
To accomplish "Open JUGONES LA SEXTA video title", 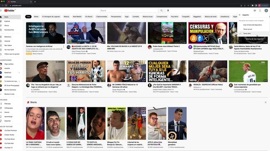I will point(85,47).
